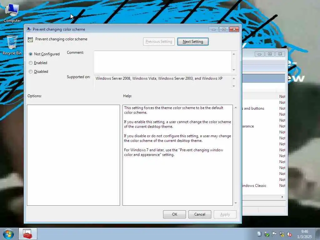Select the 'indows Classic' row in background list
This screenshot has width=320, height=240.
tap(263, 186)
